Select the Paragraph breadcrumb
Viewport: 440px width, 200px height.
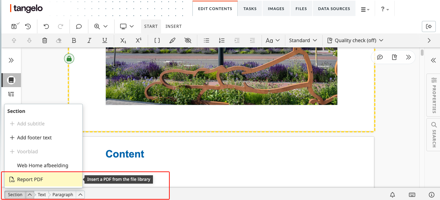(63, 195)
